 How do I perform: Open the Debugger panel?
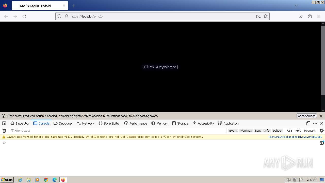click(x=63, y=123)
